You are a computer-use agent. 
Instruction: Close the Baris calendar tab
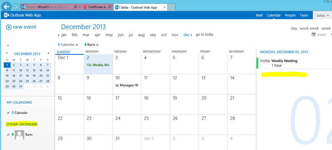[x=97, y=45]
